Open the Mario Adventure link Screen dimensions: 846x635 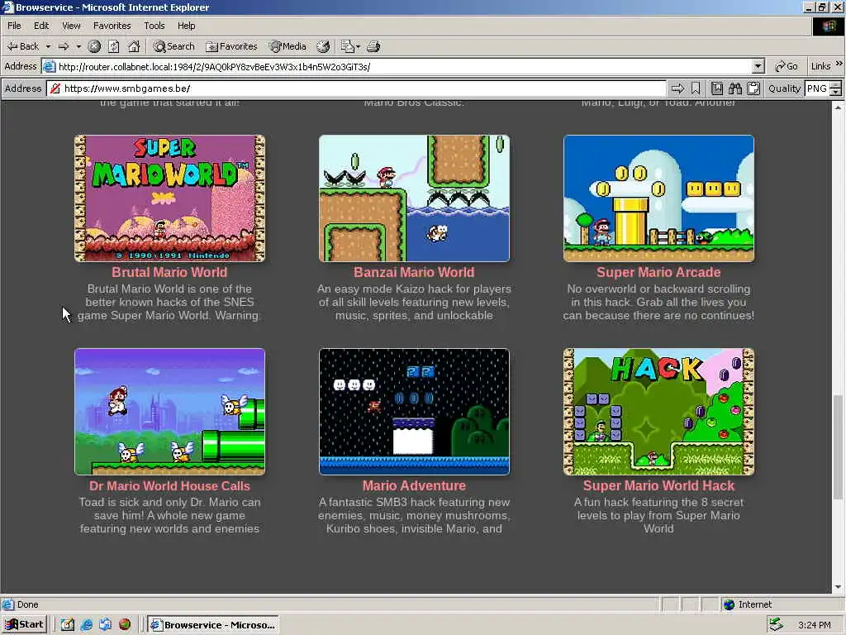pyautogui.click(x=414, y=485)
